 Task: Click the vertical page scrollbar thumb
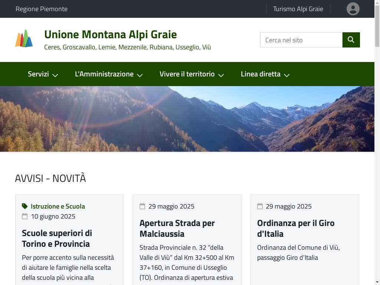point(377,26)
